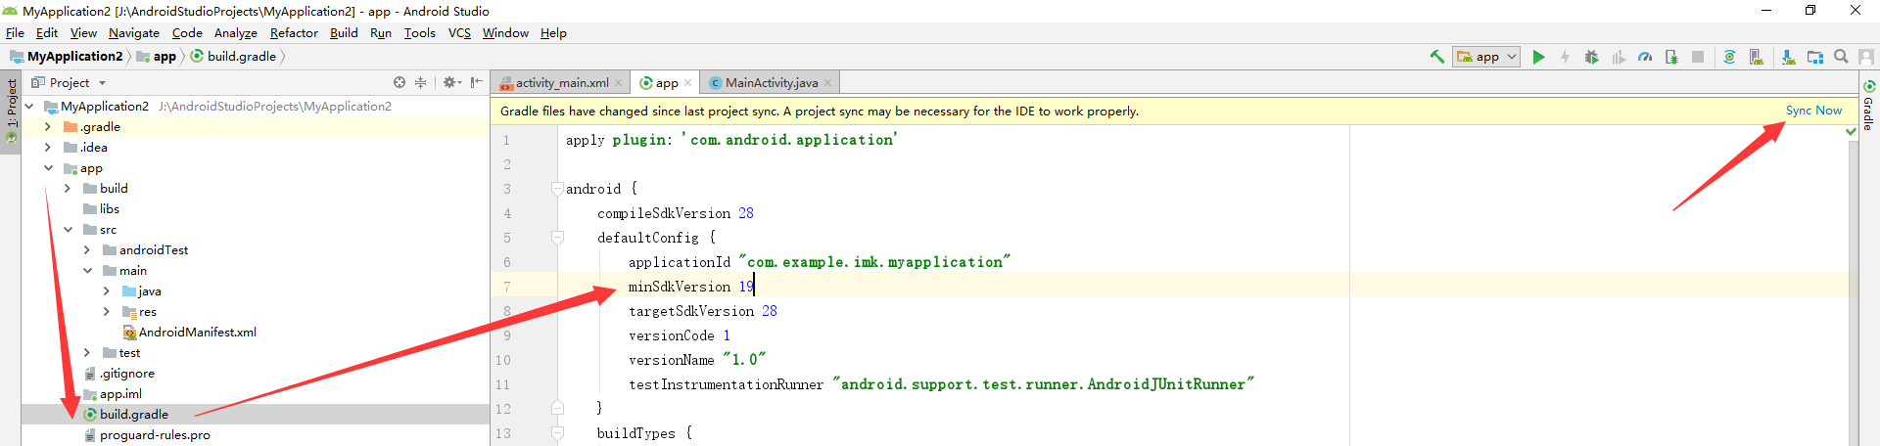Open the AVD Manager icon
1880x446 pixels.
coord(1756,57)
